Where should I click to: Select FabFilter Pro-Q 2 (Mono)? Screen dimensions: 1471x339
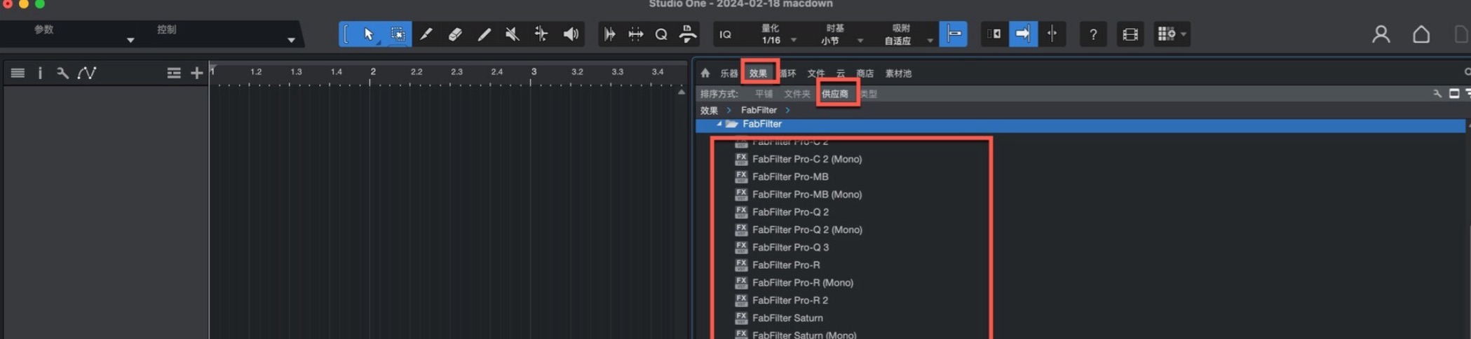tap(807, 230)
